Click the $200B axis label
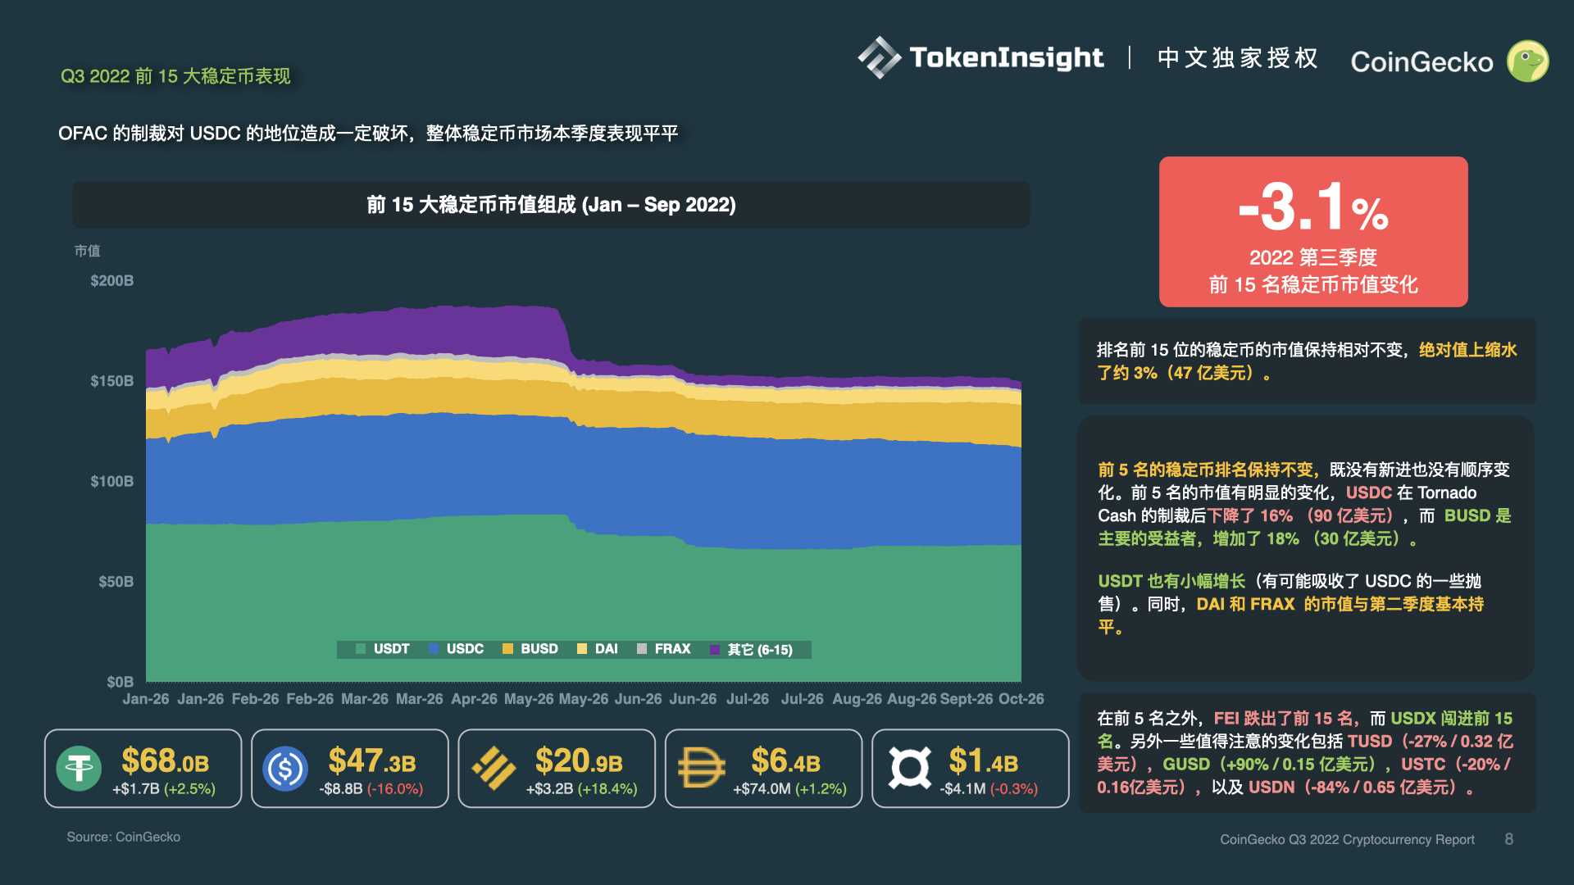This screenshot has width=1574, height=885. pos(111,280)
